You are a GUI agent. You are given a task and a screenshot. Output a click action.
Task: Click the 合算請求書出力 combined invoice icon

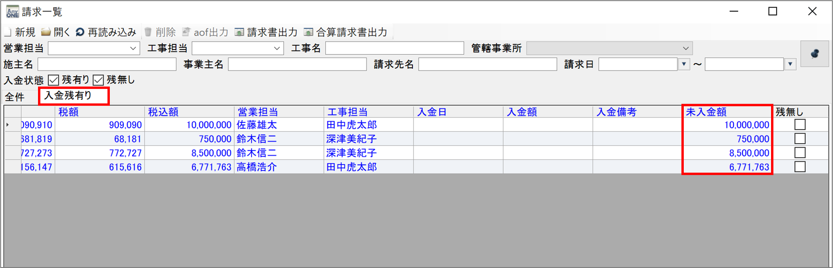308,32
